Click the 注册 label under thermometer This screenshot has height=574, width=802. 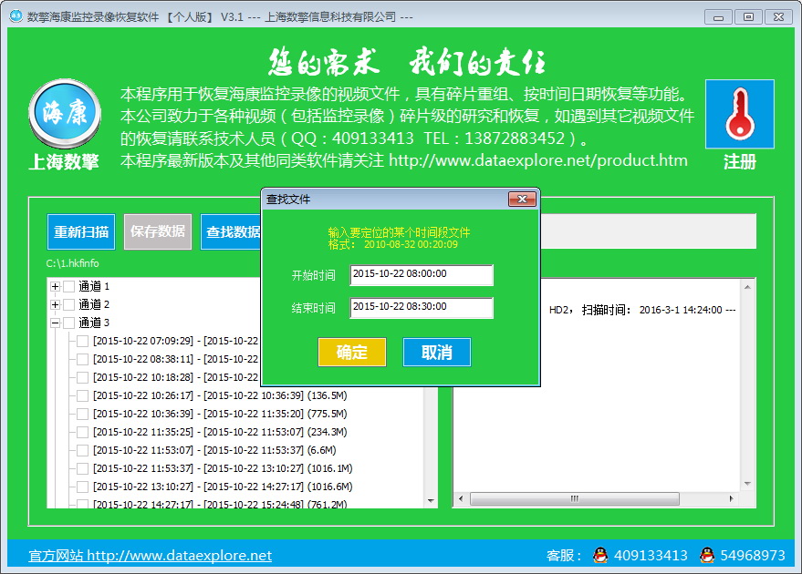[740, 161]
